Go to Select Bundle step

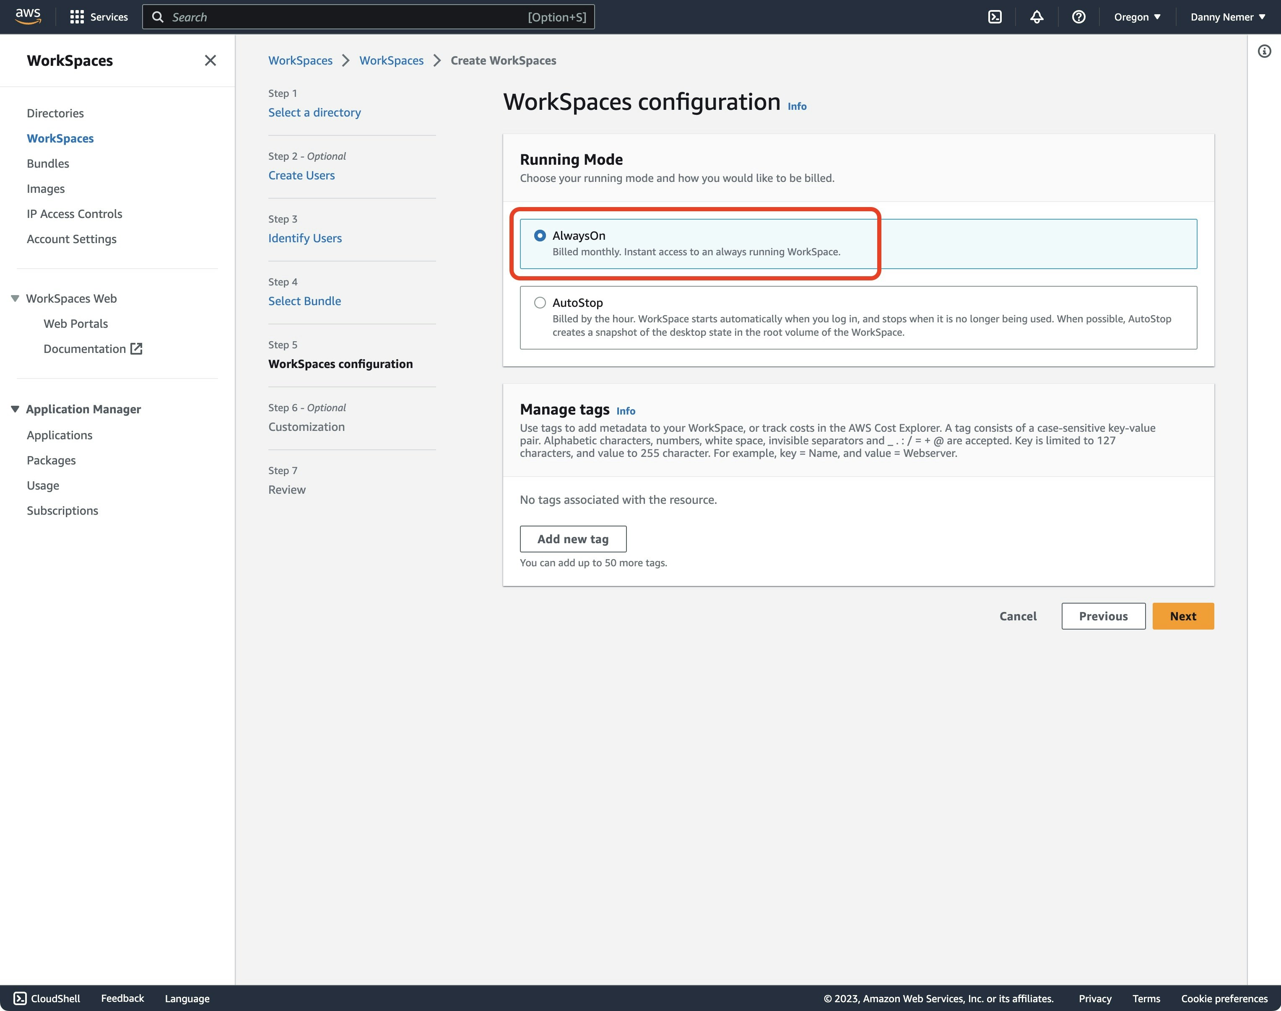tap(304, 301)
